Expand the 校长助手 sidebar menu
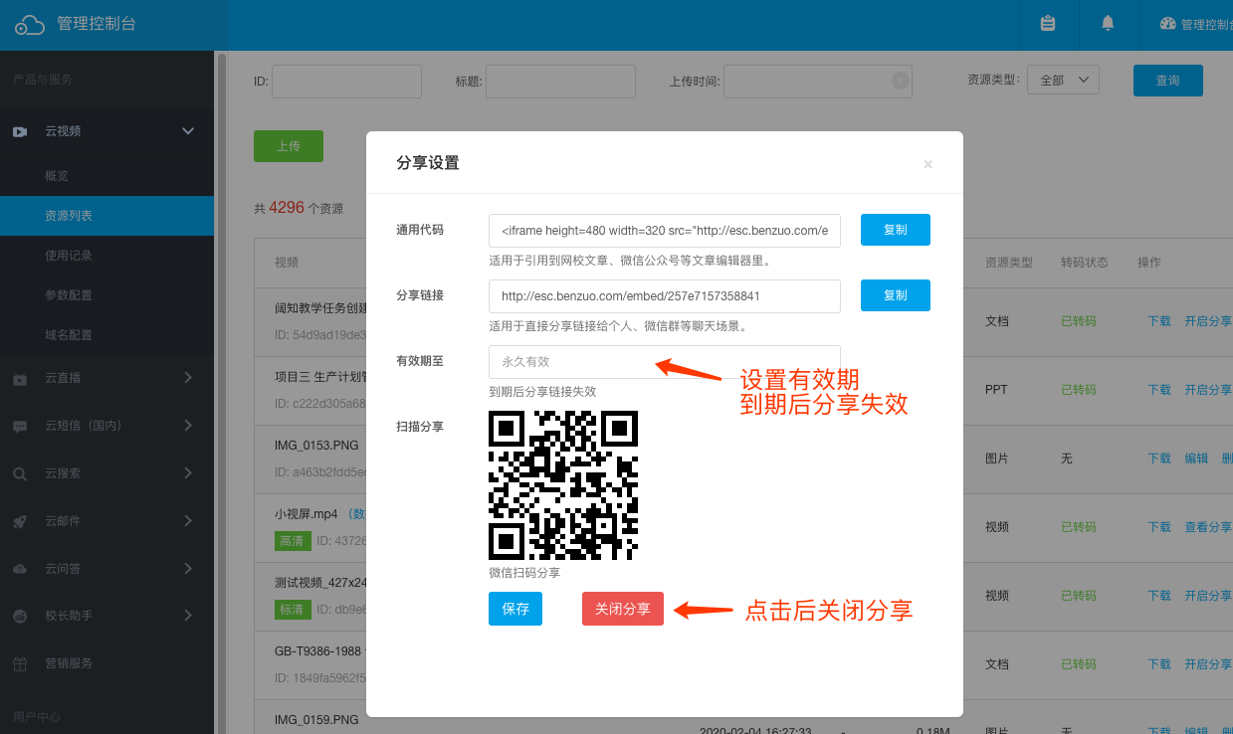Viewport: 1233px width, 734px height. (x=188, y=616)
